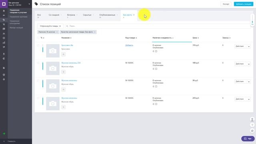256x144 pixels.
Task: Sort by the Заказы column header
Action: coord(226,38)
